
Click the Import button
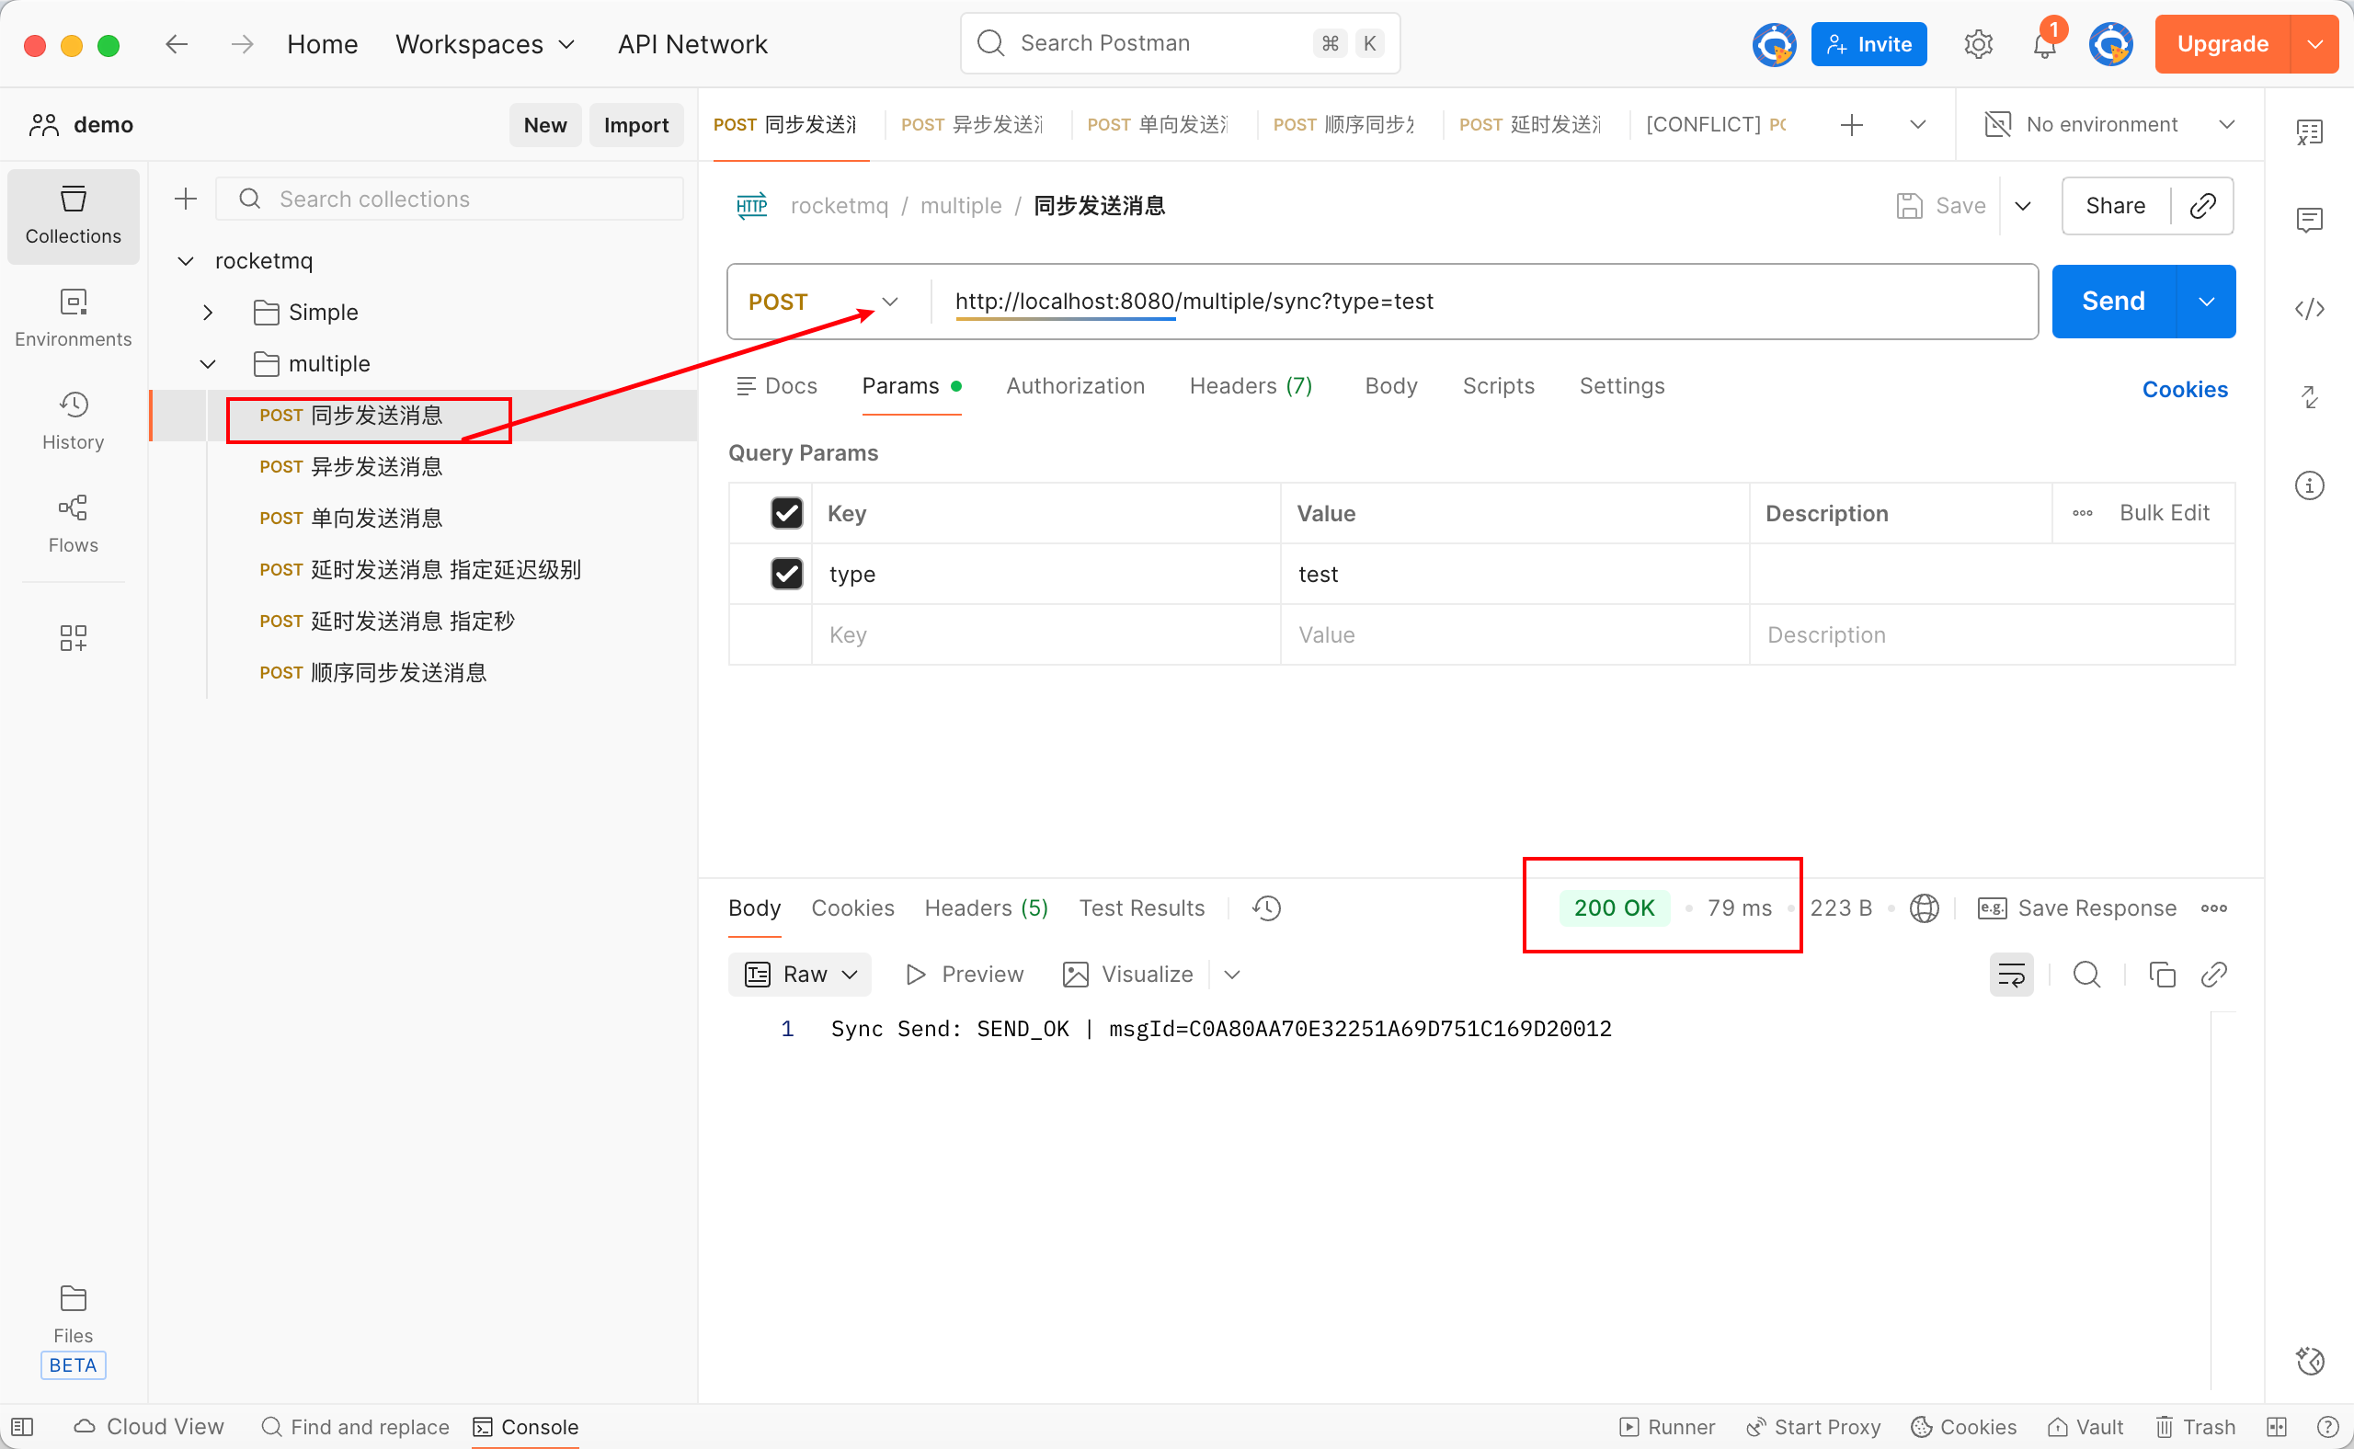[x=635, y=125]
